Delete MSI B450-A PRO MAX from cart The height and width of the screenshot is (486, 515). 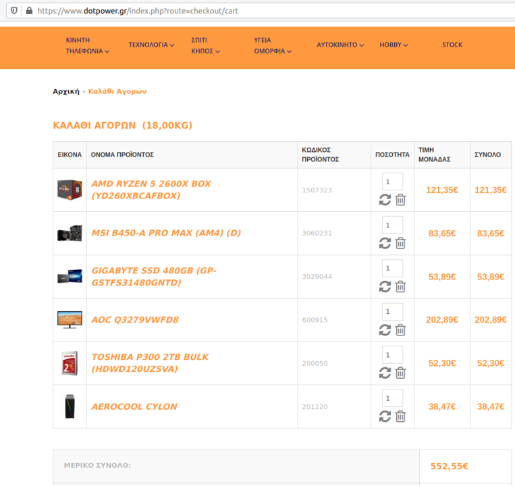pyautogui.click(x=400, y=243)
